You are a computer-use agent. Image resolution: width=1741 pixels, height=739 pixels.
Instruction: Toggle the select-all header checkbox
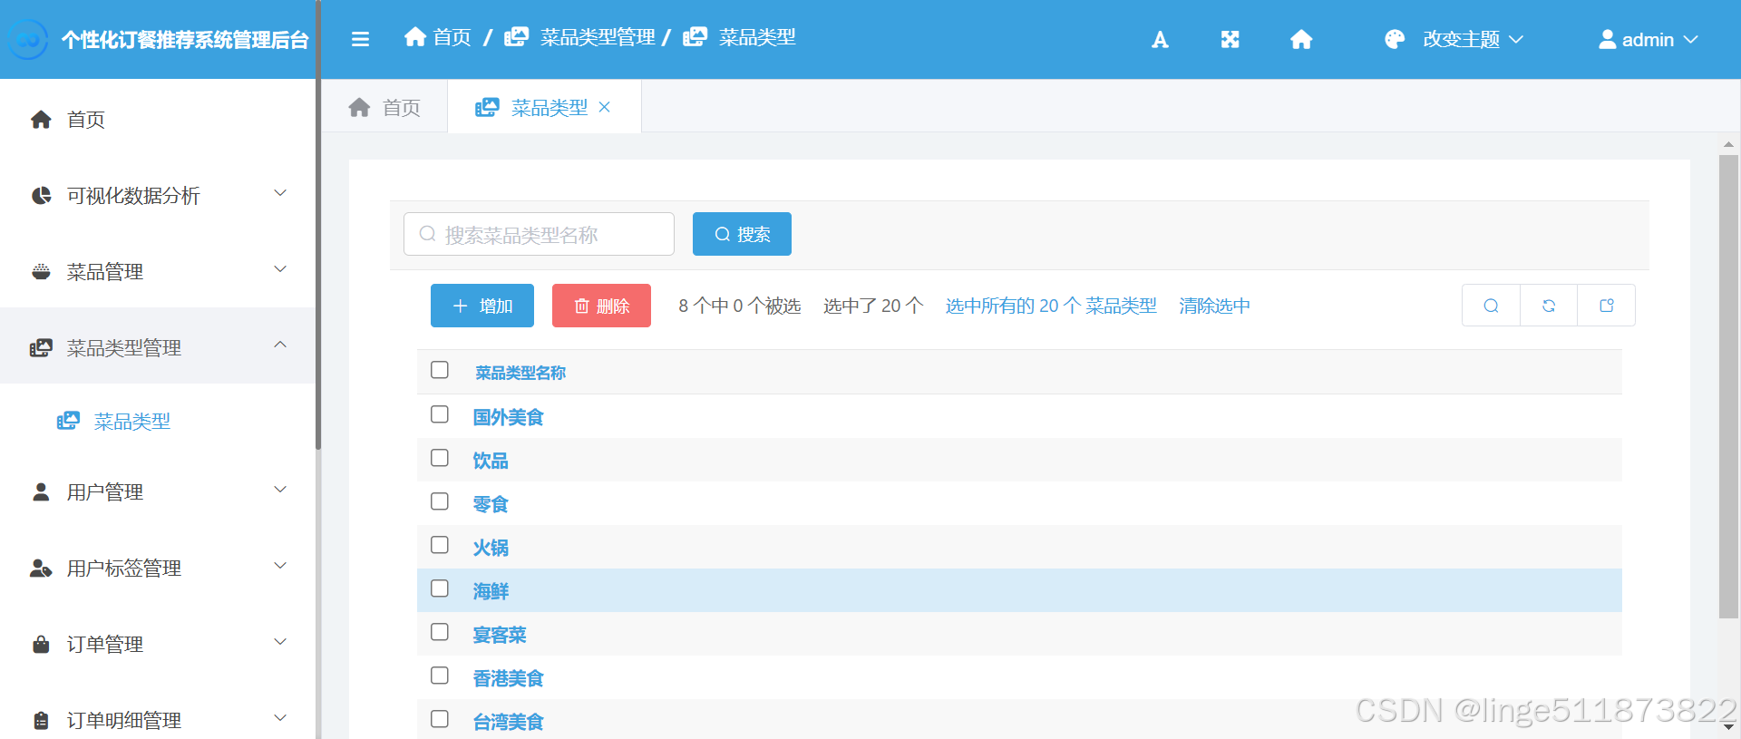440,370
